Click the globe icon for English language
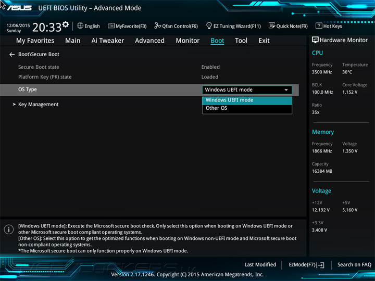375x281 pixels. click(80, 26)
